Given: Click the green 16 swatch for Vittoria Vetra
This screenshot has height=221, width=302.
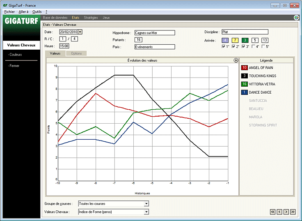Looking at the screenshot, I should click(x=244, y=84).
